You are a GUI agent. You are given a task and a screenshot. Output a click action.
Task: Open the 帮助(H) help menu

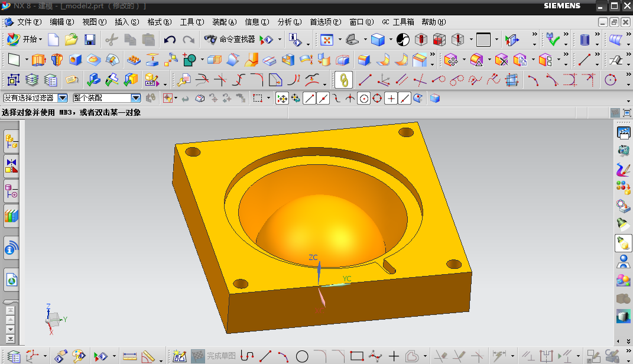[x=434, y=22]
